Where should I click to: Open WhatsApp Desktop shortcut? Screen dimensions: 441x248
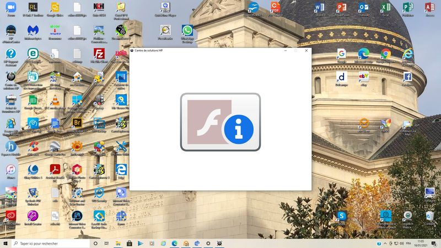click(x=187, y=31)
